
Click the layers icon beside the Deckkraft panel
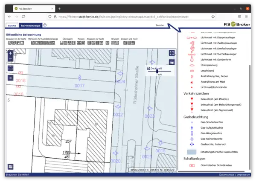coord(172,62)
